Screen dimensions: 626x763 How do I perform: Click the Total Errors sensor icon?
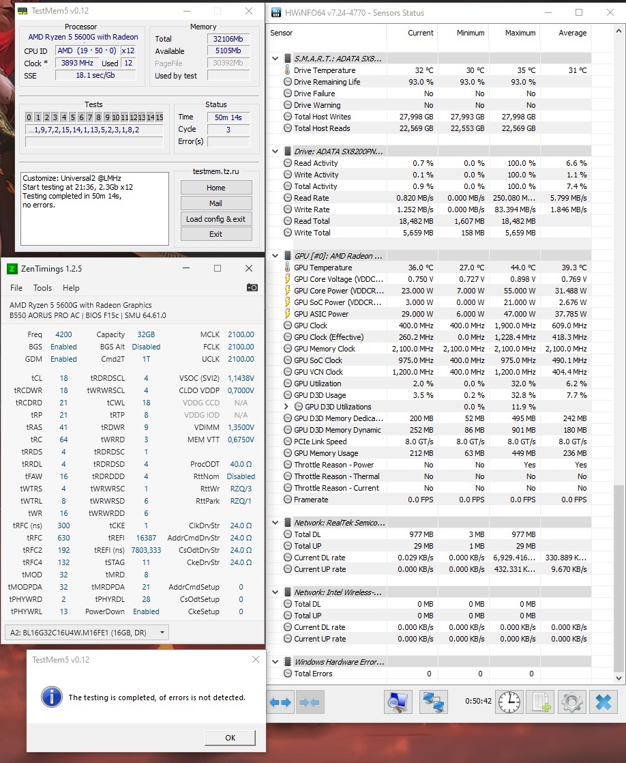tap(288, 674)
